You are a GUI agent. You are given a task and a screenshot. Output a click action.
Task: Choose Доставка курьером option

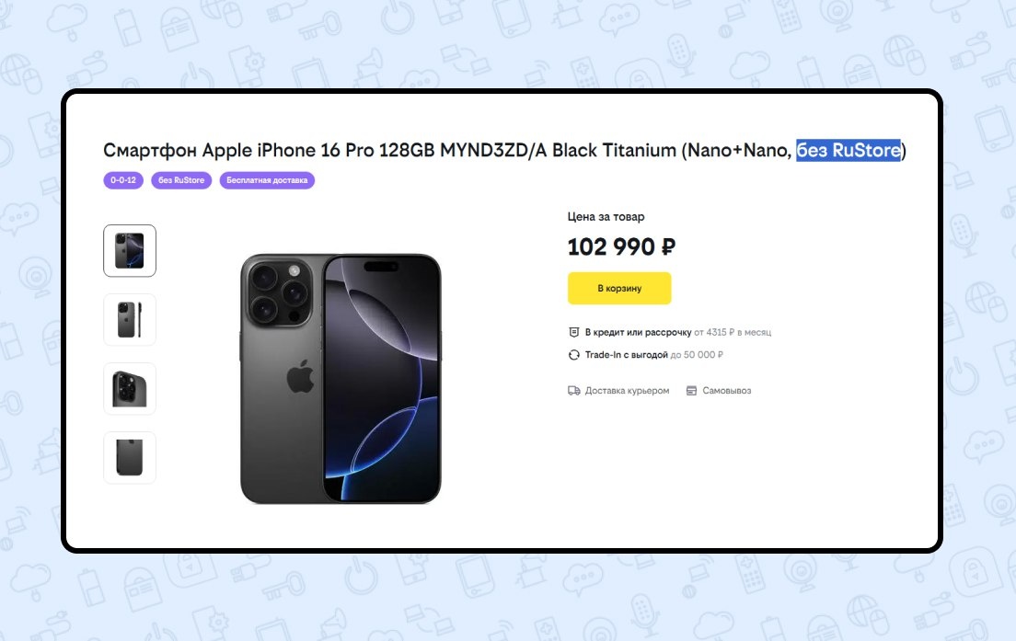(628, 391)
